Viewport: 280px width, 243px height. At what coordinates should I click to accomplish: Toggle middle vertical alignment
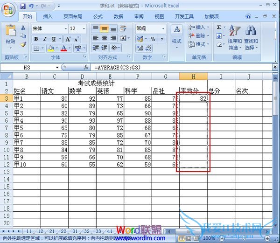pyautogui.click(x=105, y=28)
